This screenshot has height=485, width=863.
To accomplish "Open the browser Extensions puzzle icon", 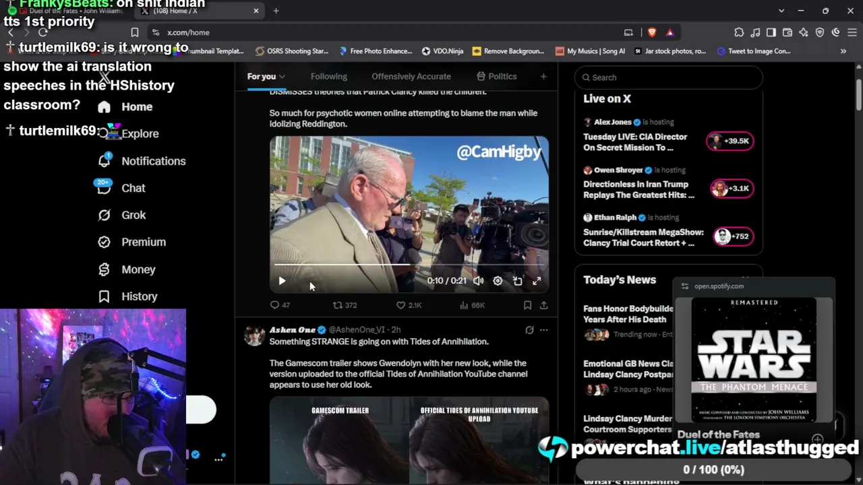I will [x=739, y=32].
